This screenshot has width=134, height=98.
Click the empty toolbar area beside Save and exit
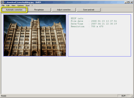(x=117, y=10)
